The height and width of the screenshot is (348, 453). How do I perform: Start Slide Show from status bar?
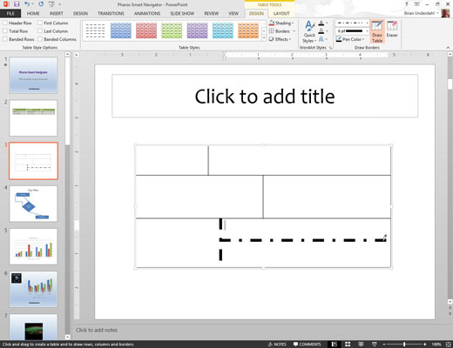pyautogui.click(x=374, y=345)
